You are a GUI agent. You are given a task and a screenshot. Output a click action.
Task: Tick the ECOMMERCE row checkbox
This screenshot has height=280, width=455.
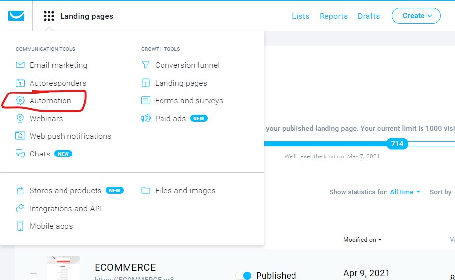point(33,276)
